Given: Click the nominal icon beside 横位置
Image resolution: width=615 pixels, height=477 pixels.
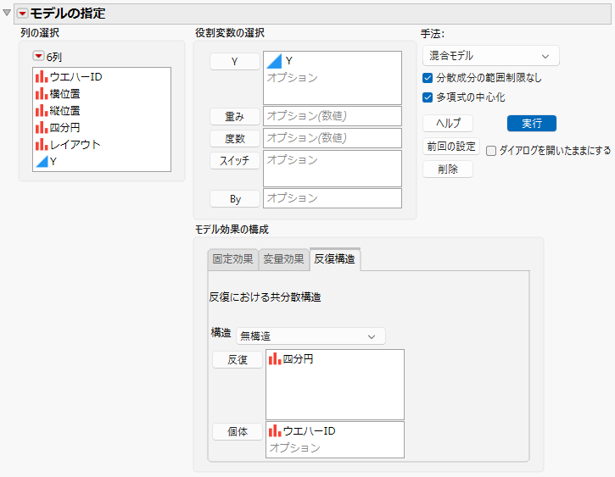Looking at the screenshot, I should tap(42, 93).
